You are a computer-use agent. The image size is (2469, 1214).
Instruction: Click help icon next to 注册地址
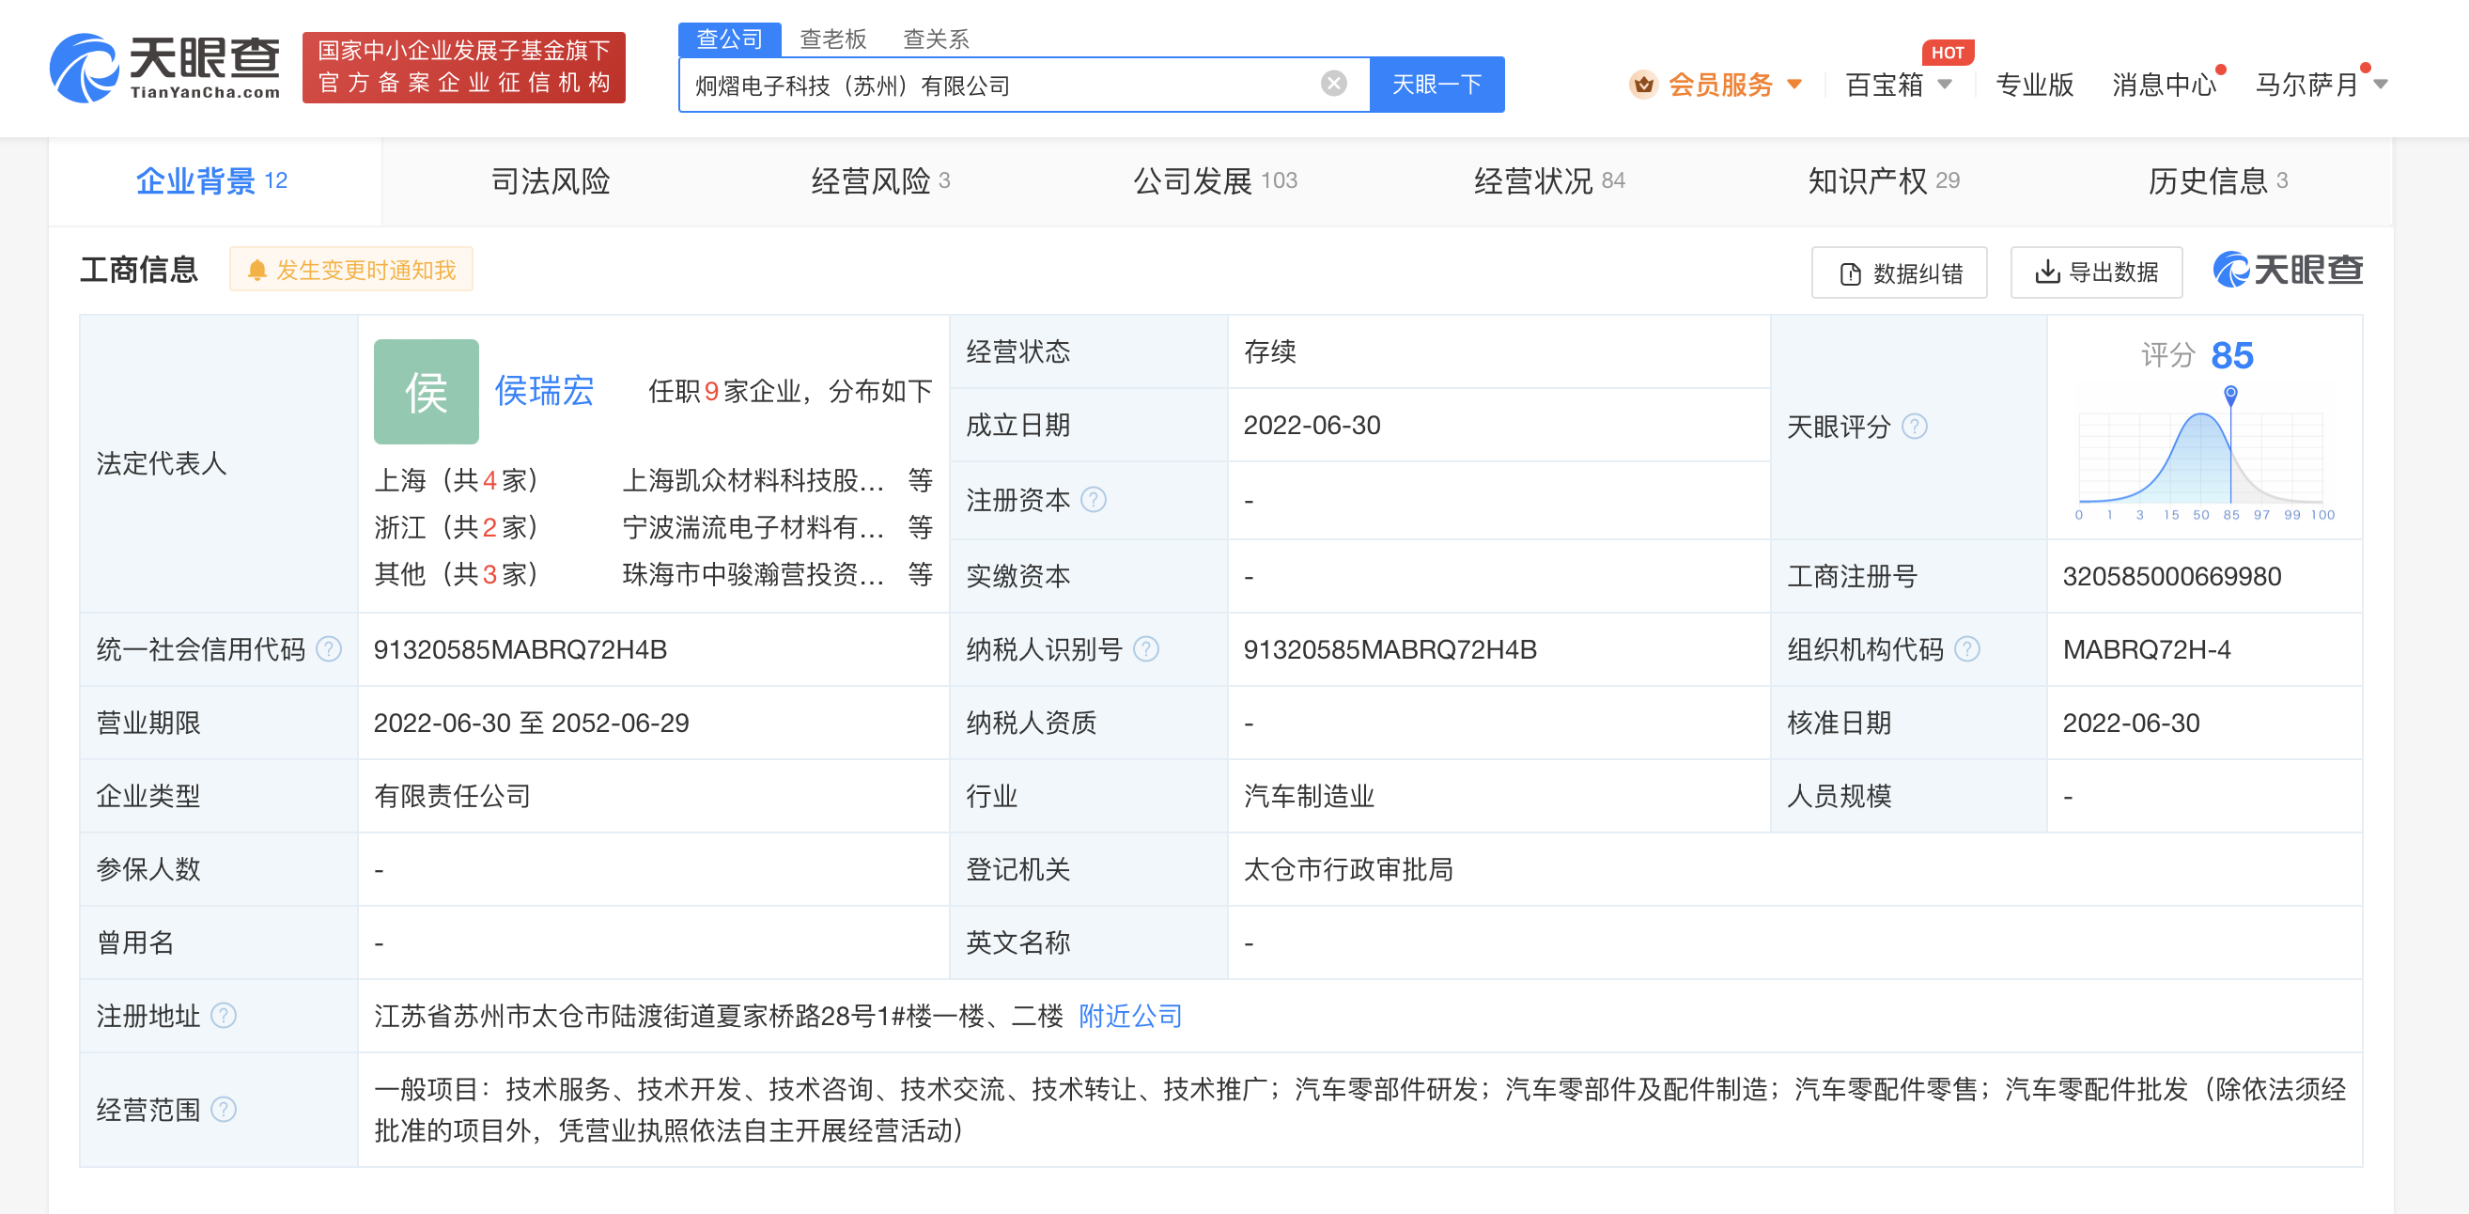point(224,1016)
